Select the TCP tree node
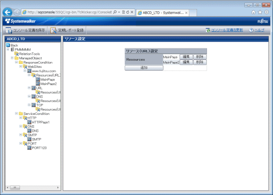This screenshot has width=273, height=195. [40, 105]
